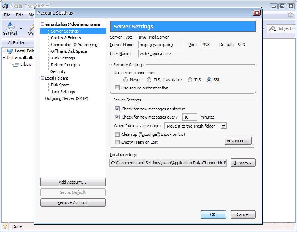
Task: Close the Account Settings dialog
Action: point(256,13)
